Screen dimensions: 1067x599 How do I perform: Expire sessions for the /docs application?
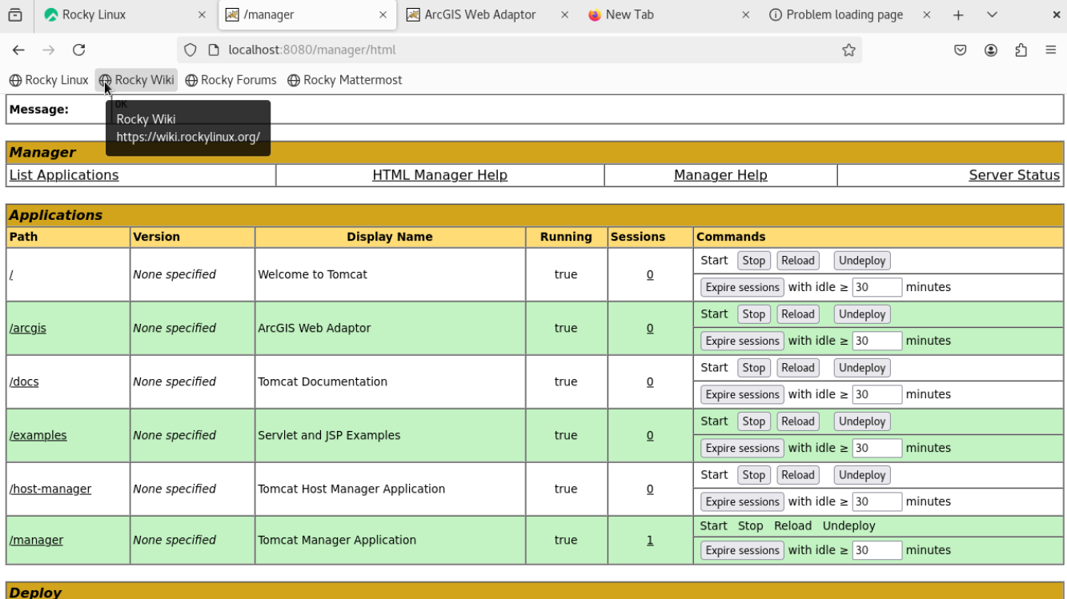pos(742,394)
